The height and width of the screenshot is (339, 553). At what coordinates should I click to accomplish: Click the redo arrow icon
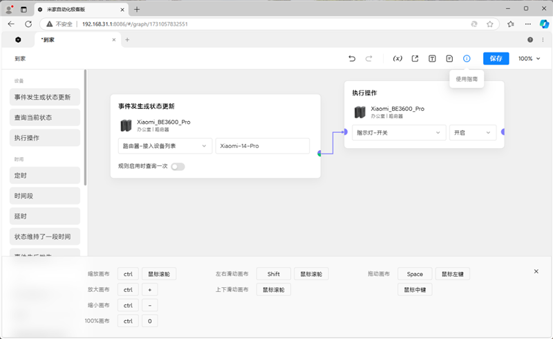[x=368, y=59]
